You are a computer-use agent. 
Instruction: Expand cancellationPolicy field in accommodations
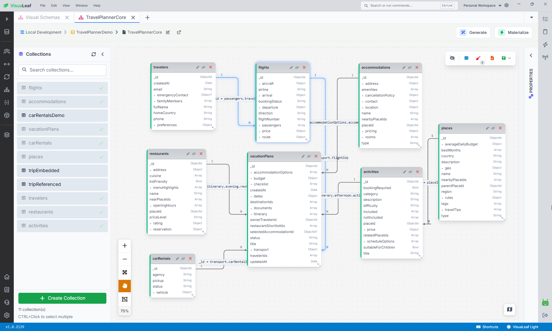pyautogui.click(x=363, y=96)
